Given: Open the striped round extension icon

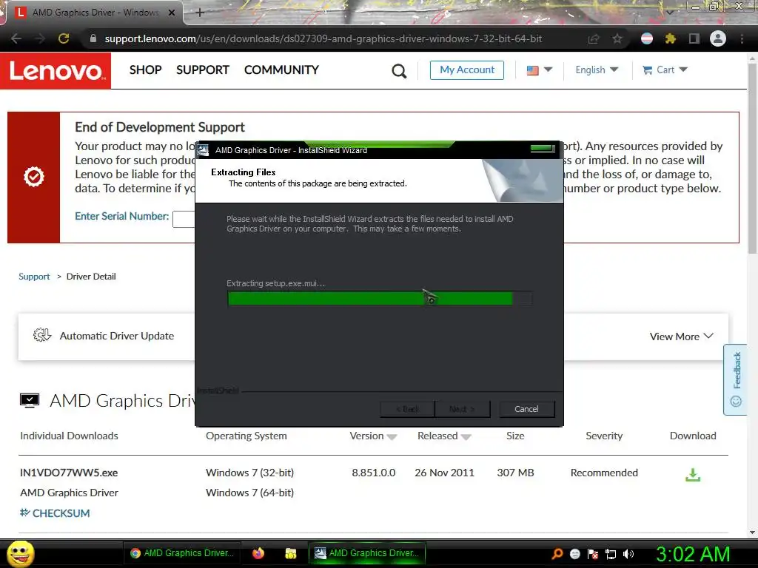Looking at the screenshot, I should pos(647,38).
